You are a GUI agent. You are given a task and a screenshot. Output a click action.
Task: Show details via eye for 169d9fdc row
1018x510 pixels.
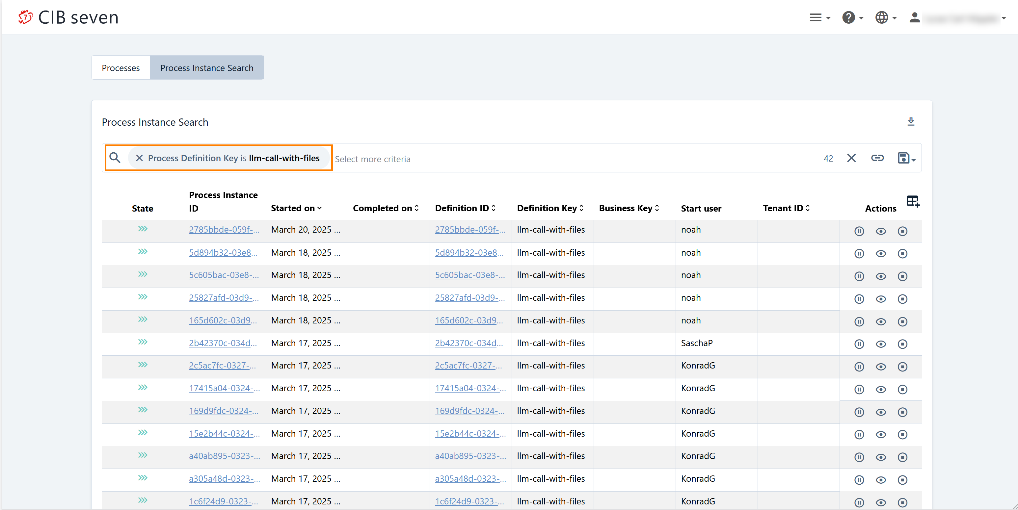click(880, 412)
